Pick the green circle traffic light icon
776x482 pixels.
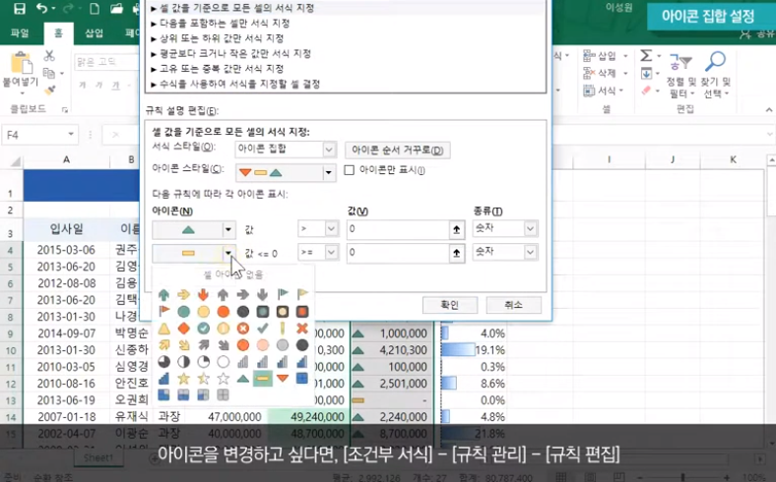pos(183,312)
